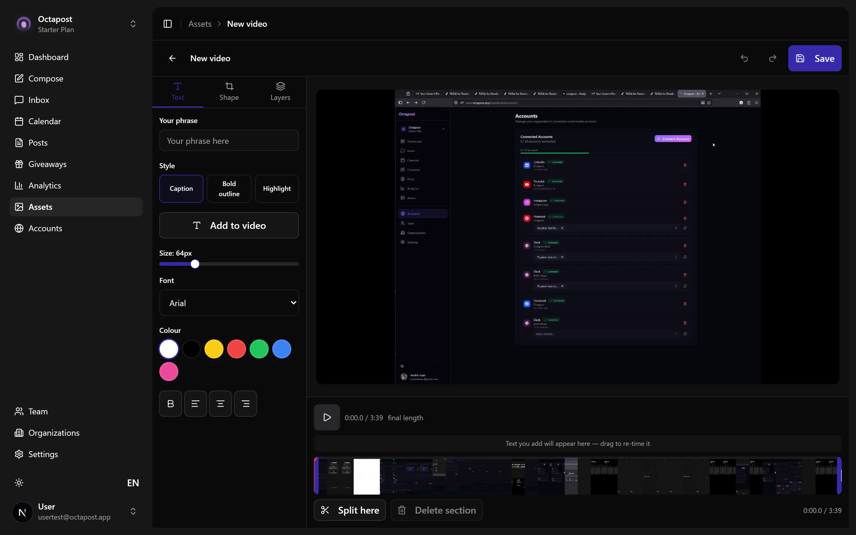Pick the blue colour swatch
The image size is (856, 535).
tap(282, 349)
